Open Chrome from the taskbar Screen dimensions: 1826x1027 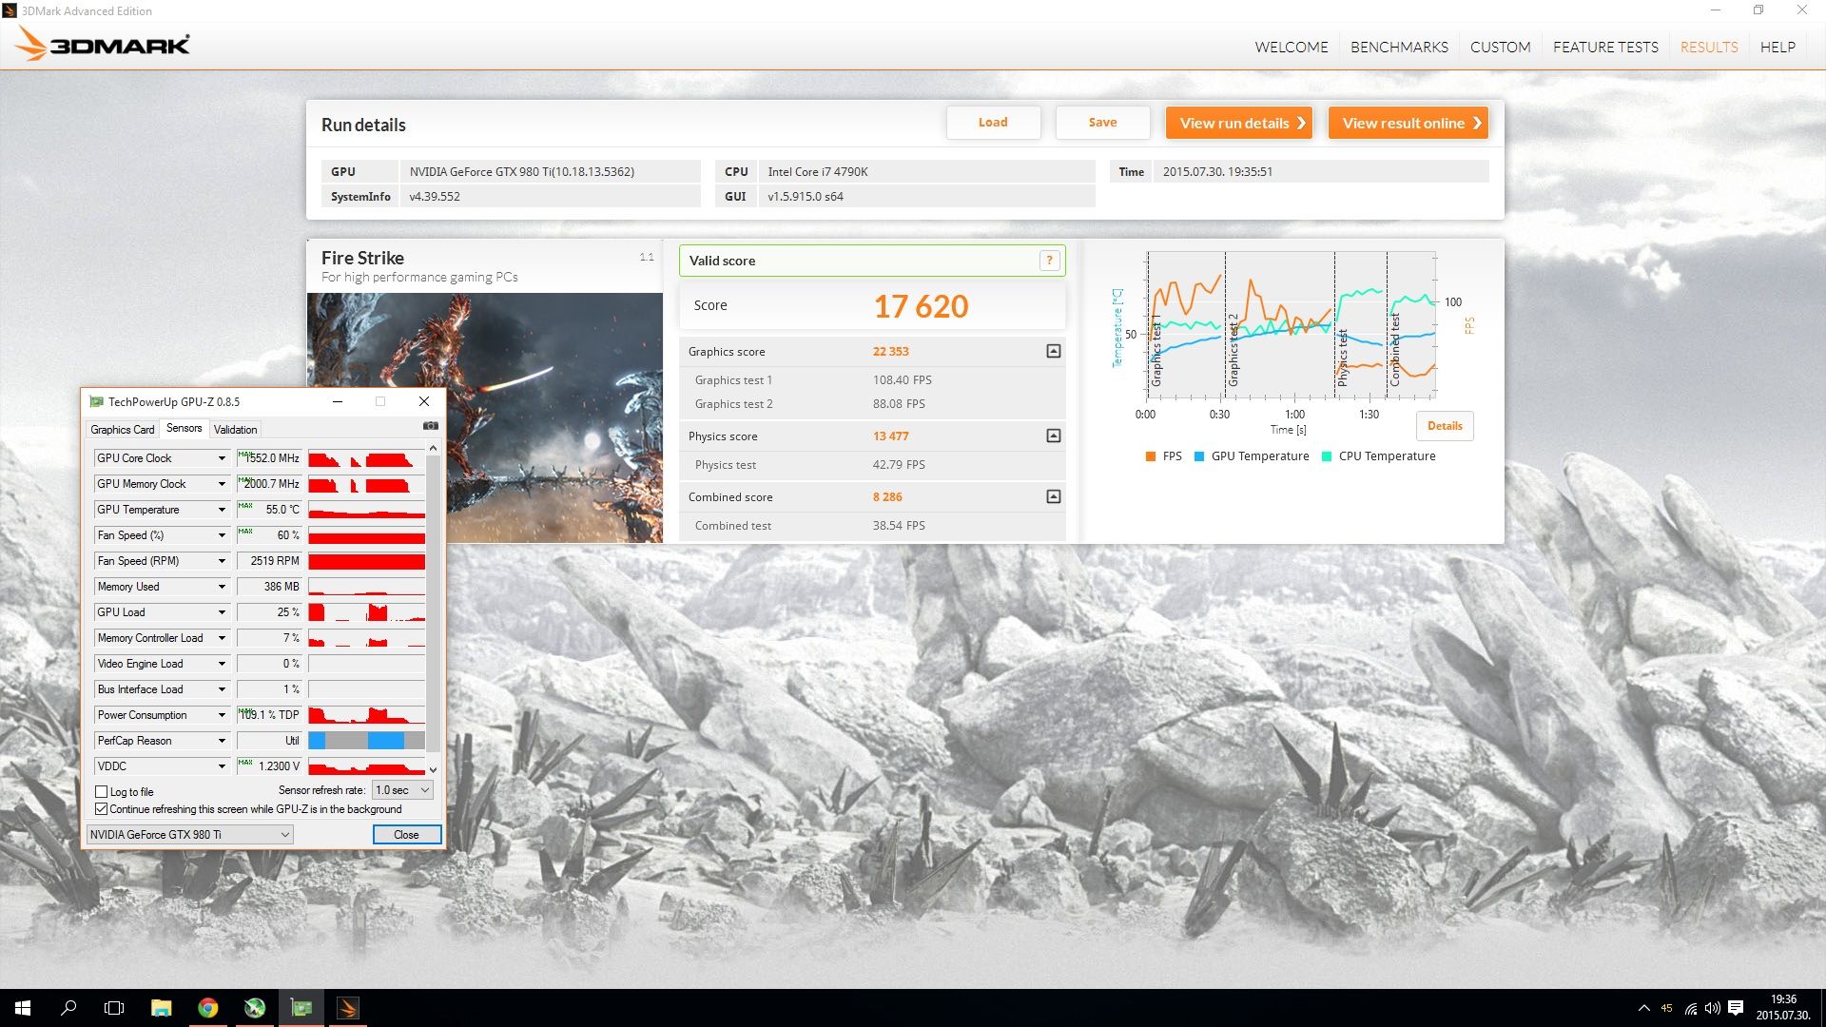(207, 1008)
